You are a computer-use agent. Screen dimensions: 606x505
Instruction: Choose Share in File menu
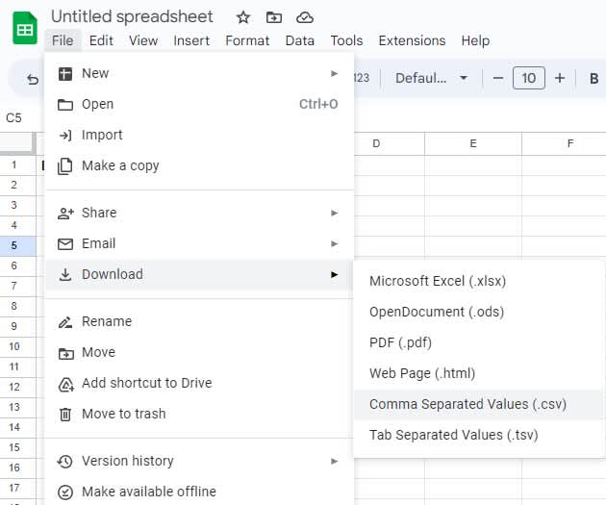click(x=199, y=213)
